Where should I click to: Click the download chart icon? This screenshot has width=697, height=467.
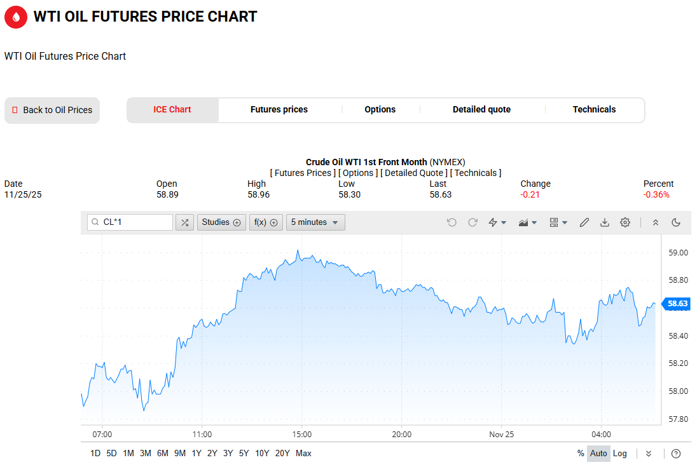[x=605, y=222]
